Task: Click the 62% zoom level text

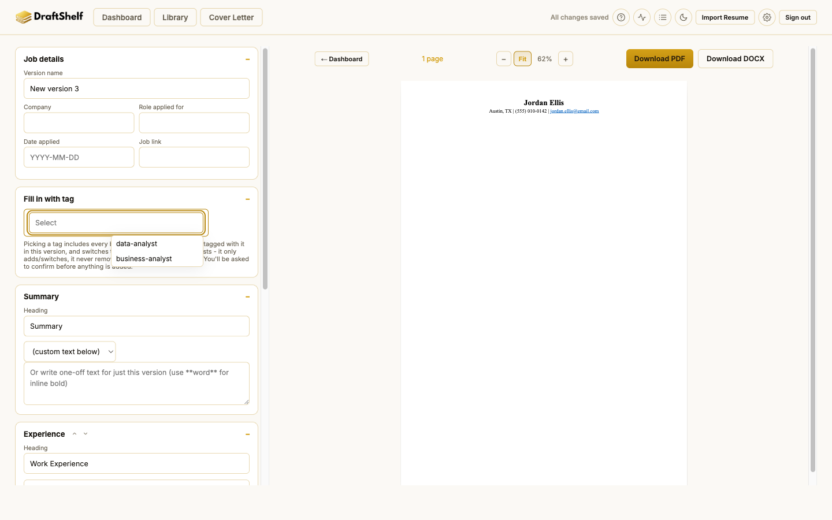Action: click(545, 59)
